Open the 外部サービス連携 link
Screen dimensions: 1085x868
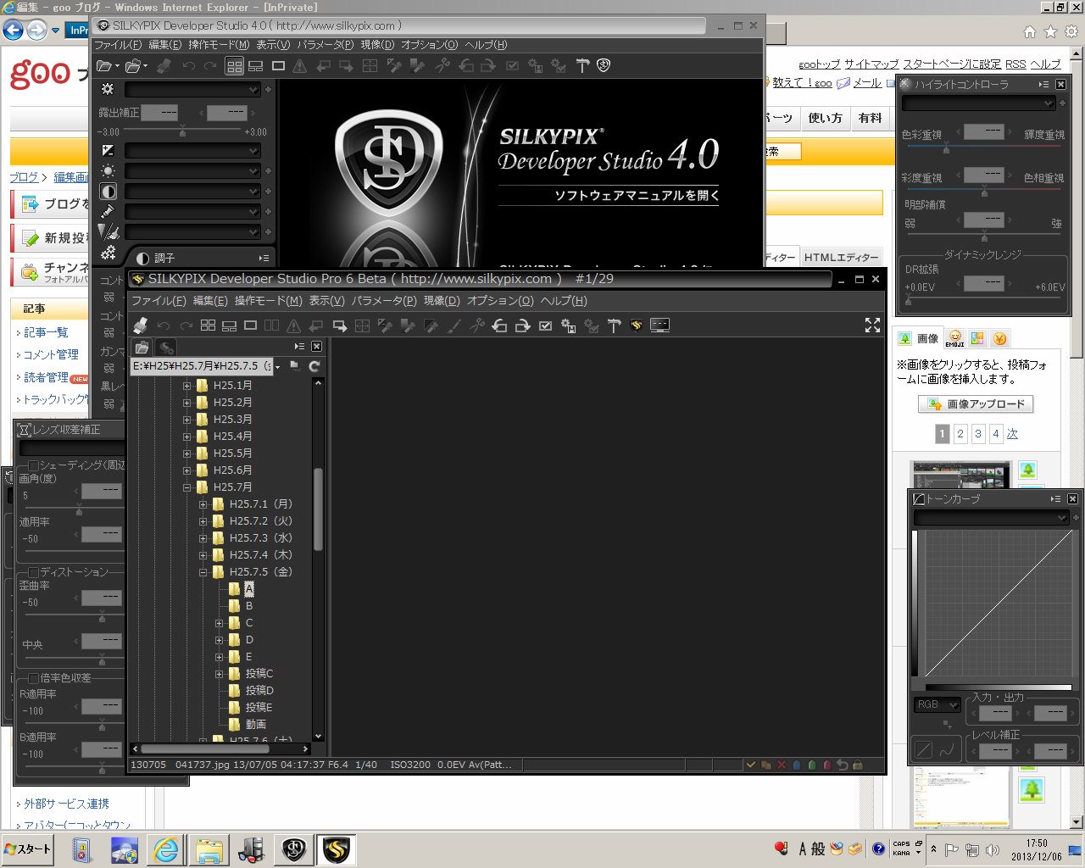(66, 804)
